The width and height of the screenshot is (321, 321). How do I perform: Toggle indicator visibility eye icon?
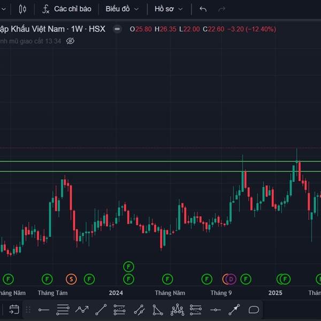[x=70, y=41]
